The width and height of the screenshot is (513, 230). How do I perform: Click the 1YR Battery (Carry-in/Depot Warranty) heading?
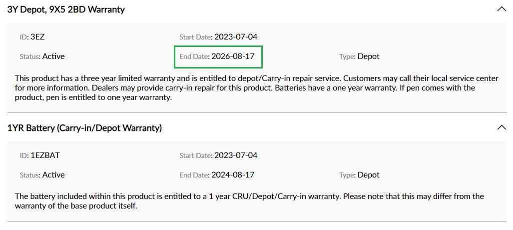pos(84,128)
